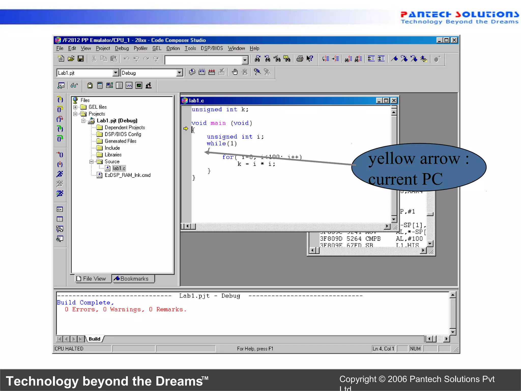The height and width of the screenshot is (391, 521).
Task: Click the Open file toolbar icon
Action: point(71,59)
